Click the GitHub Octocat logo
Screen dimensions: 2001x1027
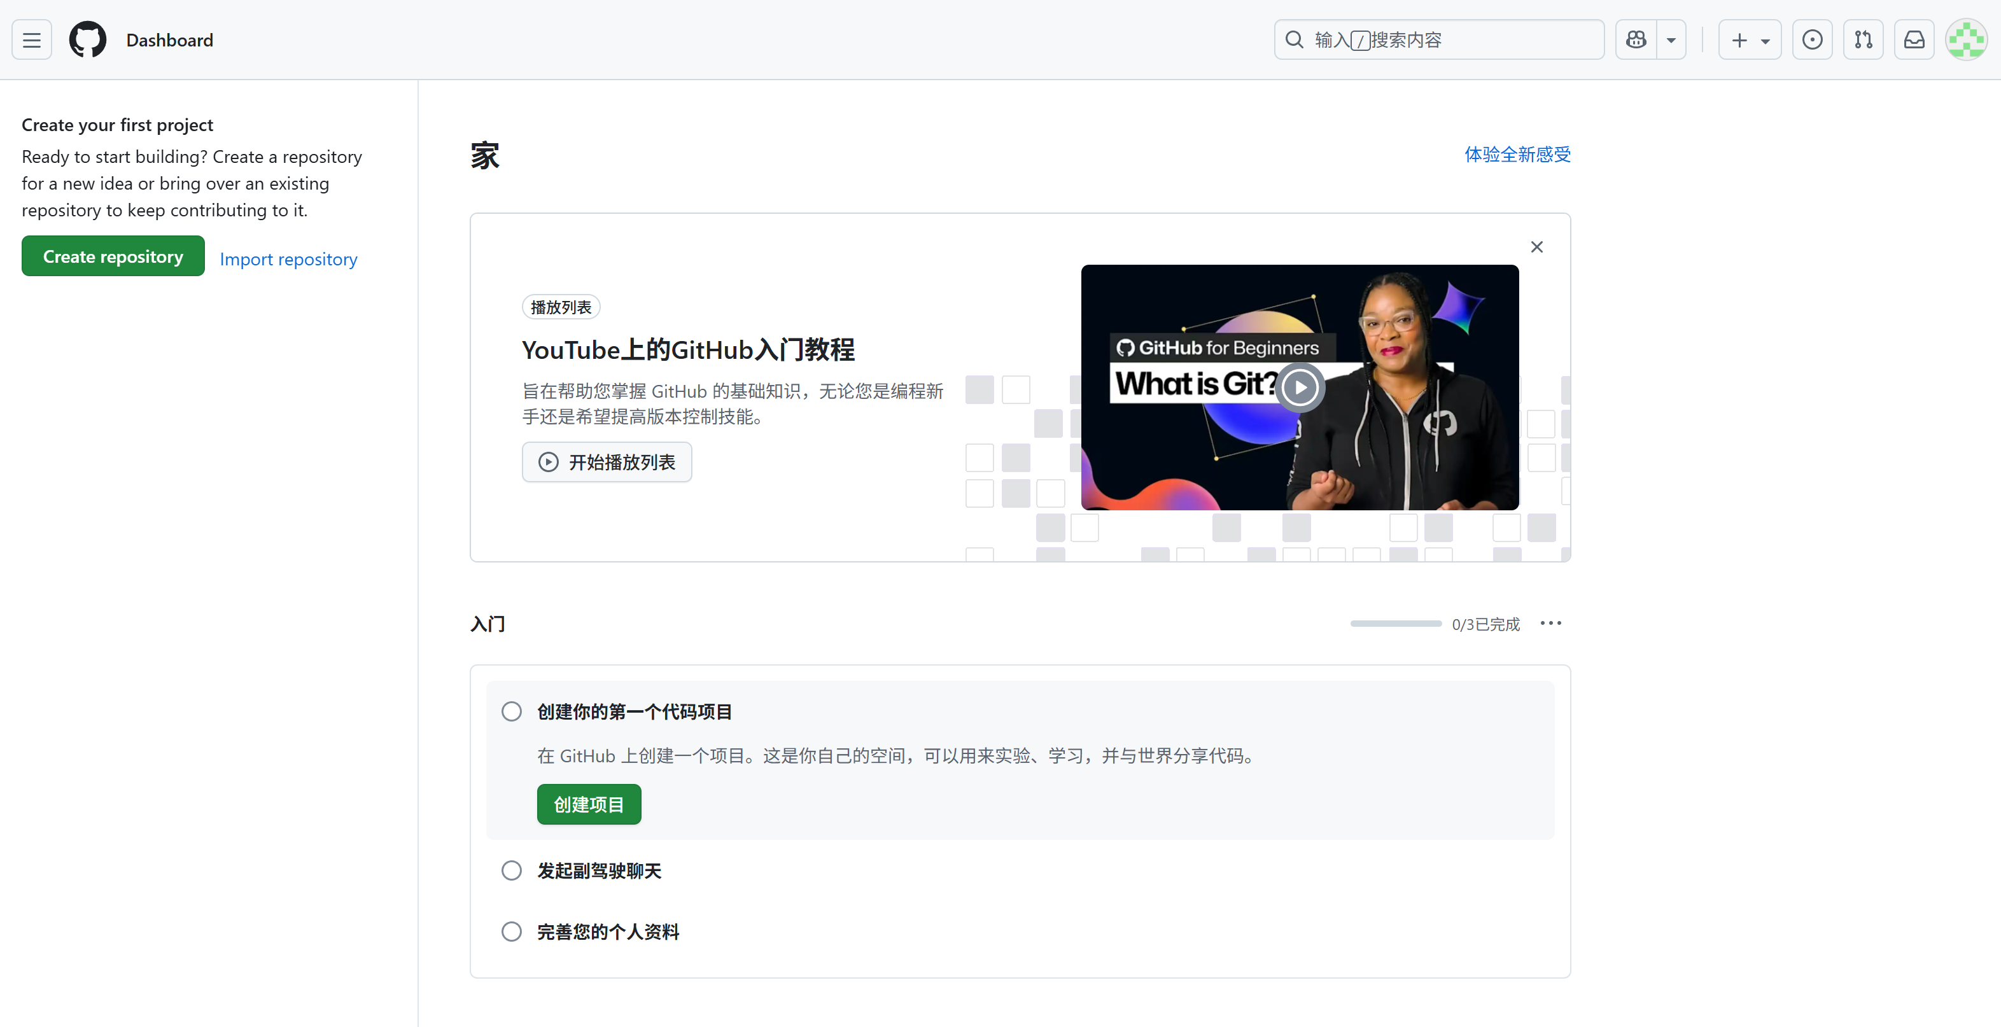[x=88, y=39]
